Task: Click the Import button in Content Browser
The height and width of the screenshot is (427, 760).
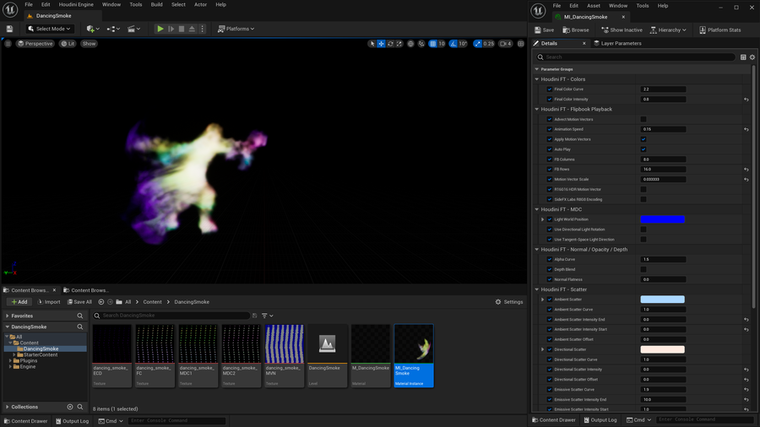Action: click(49, 302)
